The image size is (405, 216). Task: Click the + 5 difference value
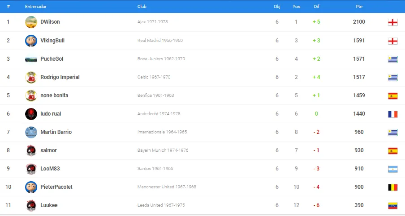click(x=316, y=22)
